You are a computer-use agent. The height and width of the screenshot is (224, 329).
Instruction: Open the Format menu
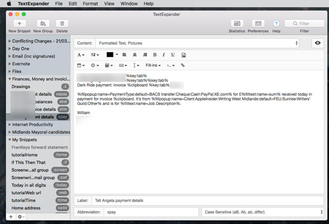90,4
